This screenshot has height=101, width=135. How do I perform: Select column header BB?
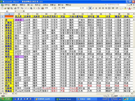click(x=19, y=14)
